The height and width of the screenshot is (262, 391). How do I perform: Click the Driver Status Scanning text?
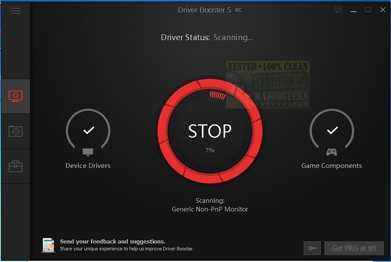pyautogui.click(x=206, y=37)
